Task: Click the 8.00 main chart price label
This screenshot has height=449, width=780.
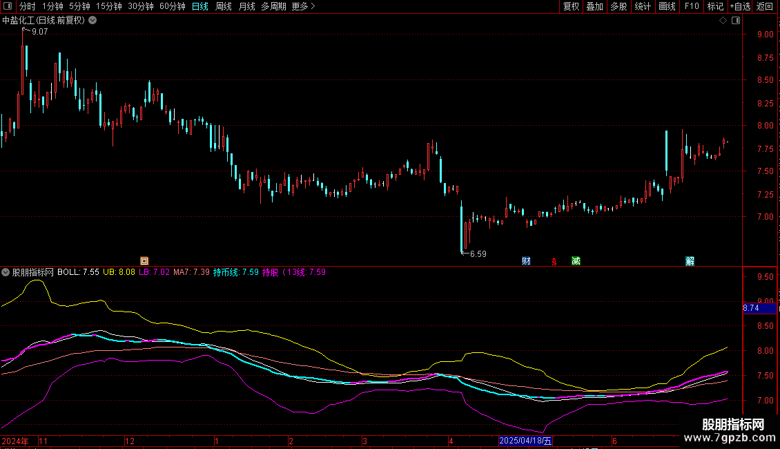Action: point(765,126)
